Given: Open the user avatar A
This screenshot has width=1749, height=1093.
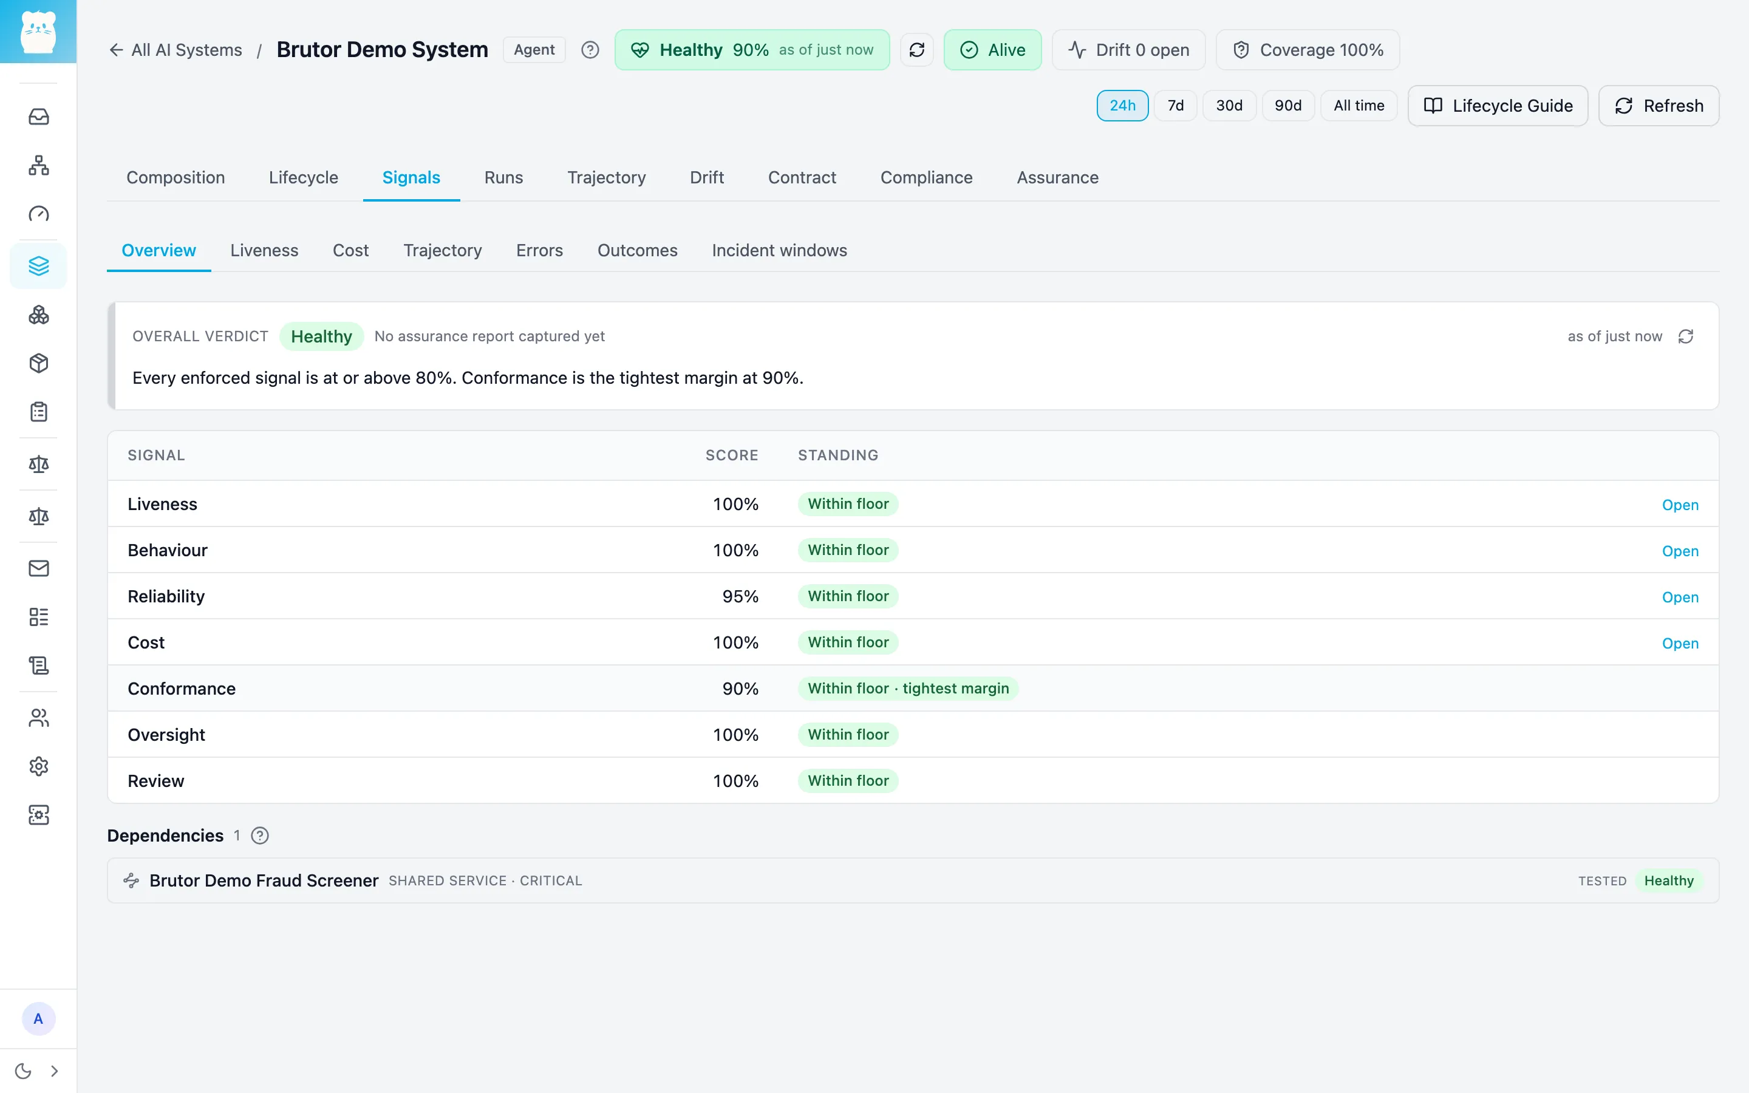Looking at the screenshot, I should [38, 1018].
